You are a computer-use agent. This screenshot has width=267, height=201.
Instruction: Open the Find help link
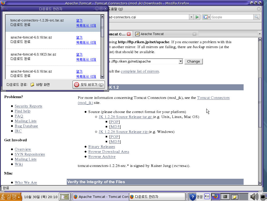coord(23,111)
